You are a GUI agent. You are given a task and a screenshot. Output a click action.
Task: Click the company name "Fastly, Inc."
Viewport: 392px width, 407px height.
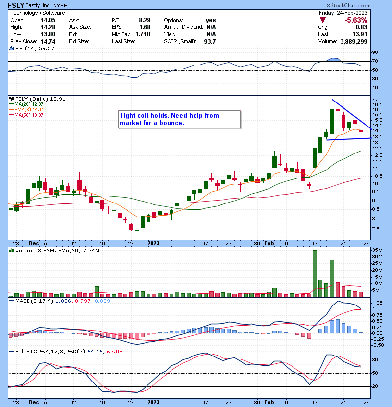(x=39, y=5)
